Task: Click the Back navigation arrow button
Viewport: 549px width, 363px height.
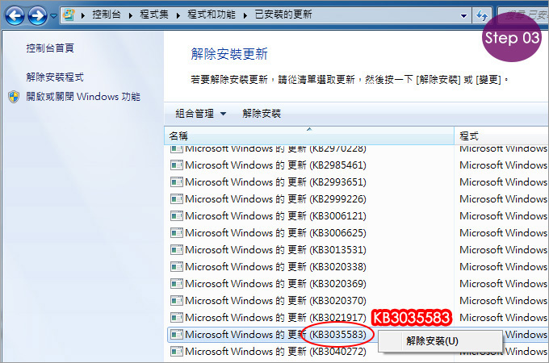Action: (x=15, y=15)
